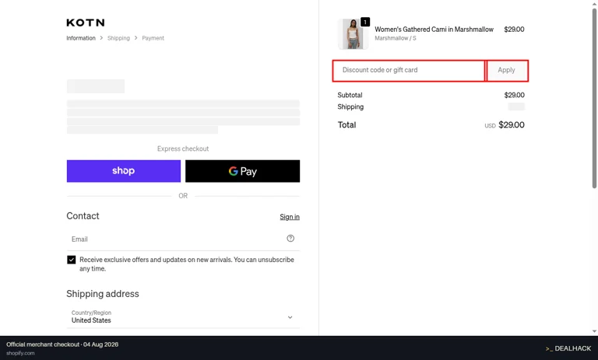598x360 pixels.
Task: Click the Shipping label in order summary
Action: click(x=350, y=107)
